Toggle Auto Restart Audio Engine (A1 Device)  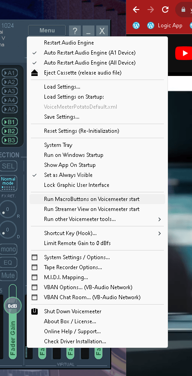97,53
